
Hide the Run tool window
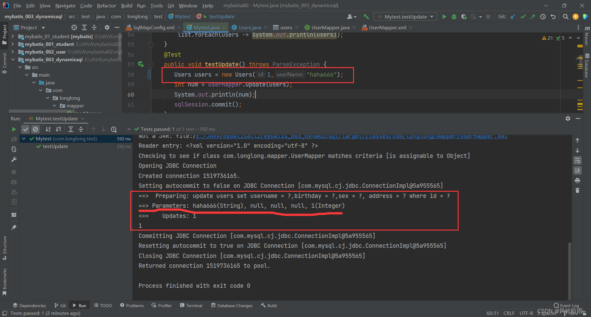point(578,118)
